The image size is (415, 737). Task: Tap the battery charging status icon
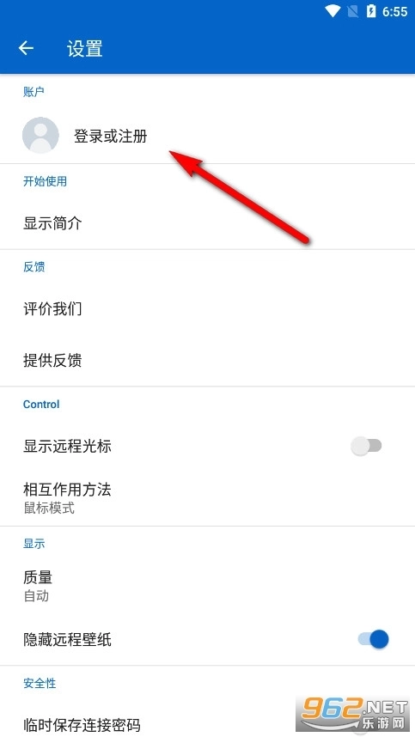tap(371, 11)
